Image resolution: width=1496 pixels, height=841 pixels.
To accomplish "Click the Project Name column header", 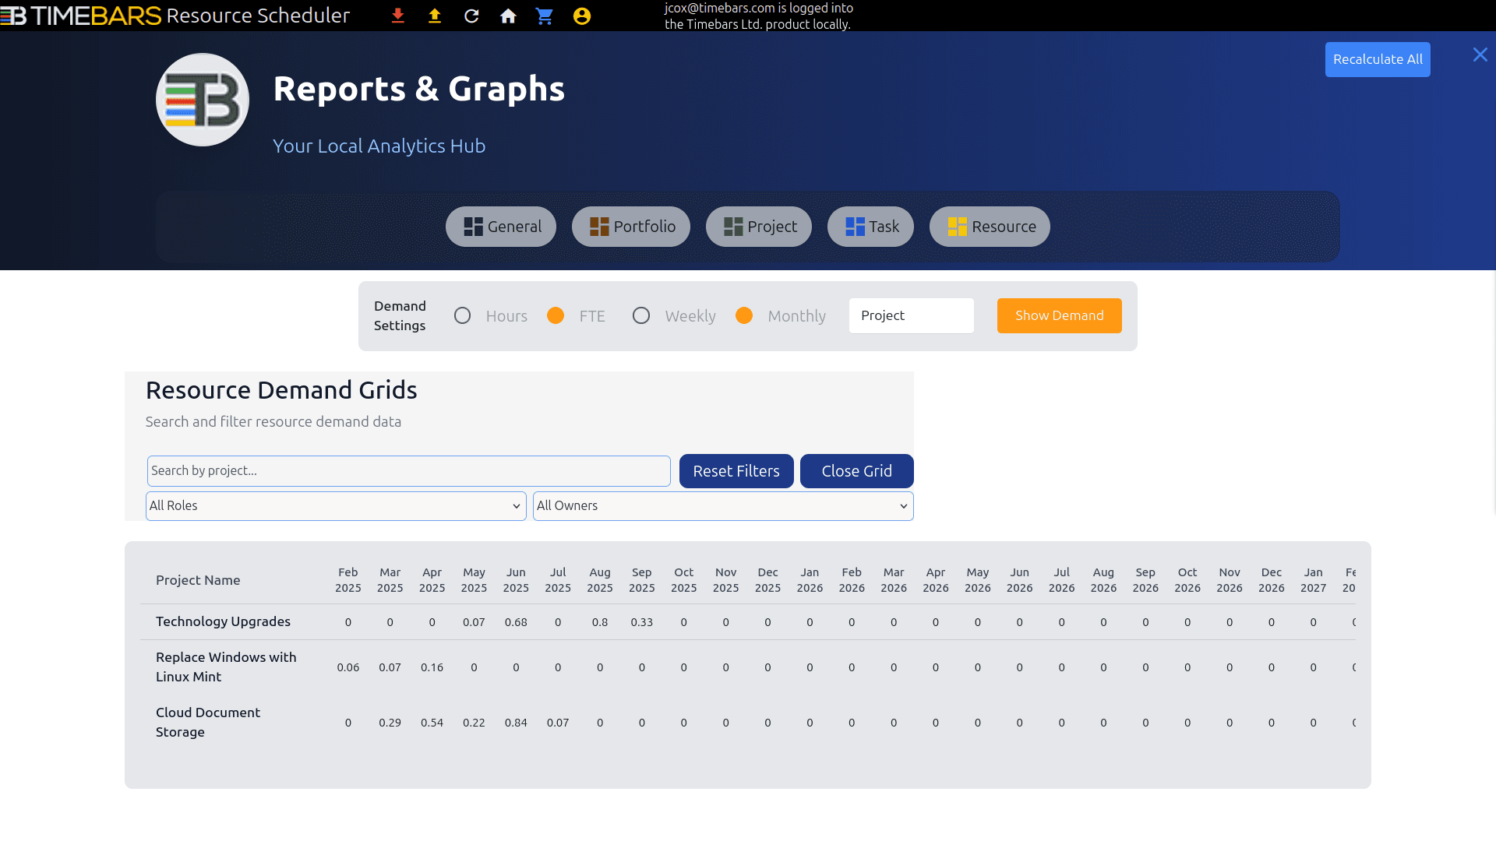I will [x=198, y=580].
